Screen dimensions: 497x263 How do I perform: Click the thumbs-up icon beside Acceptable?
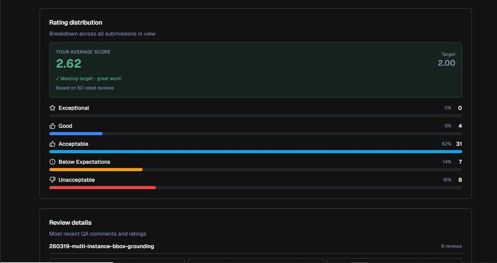click(x=52, y=144)
